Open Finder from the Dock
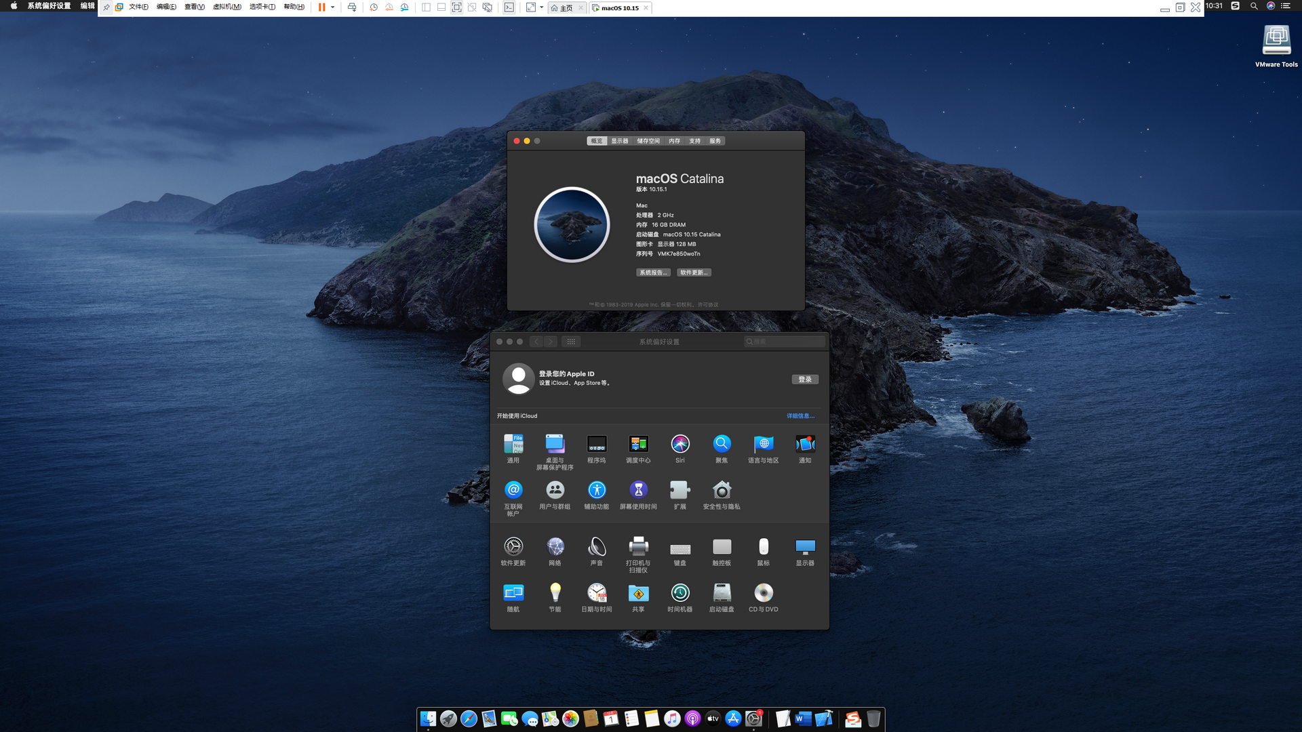1302x732 pixels. (428, 718)
